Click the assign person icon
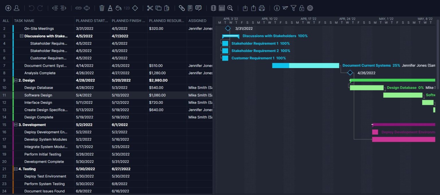 point(17,8)
